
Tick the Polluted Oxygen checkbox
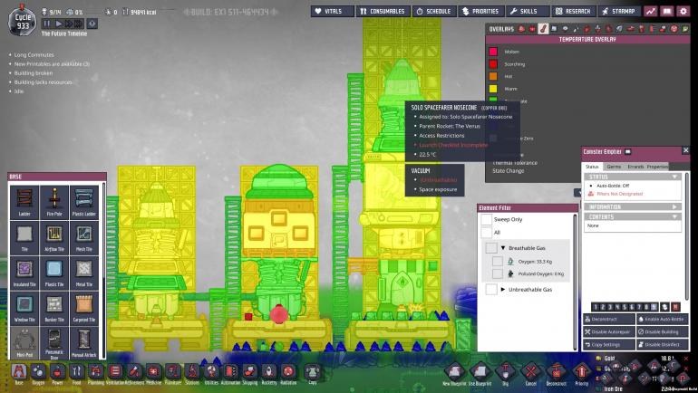pyautogui.click(x=498, y=273)
